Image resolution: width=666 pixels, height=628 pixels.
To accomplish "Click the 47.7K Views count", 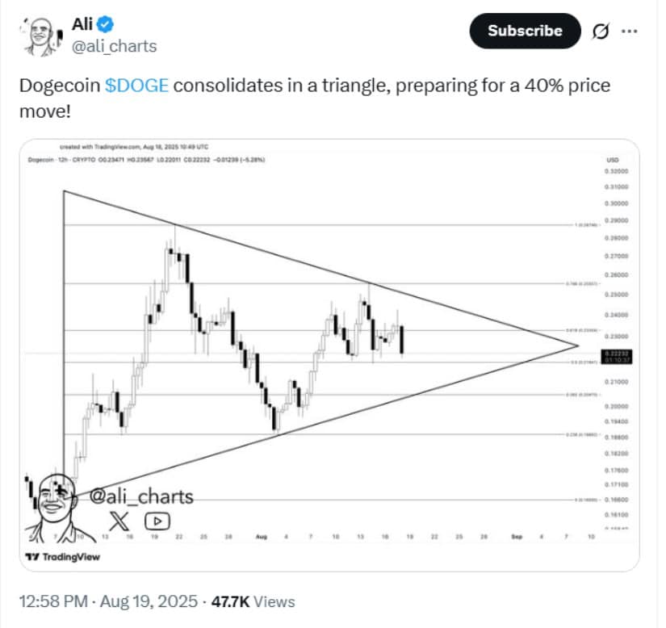I will click(253, 601).
